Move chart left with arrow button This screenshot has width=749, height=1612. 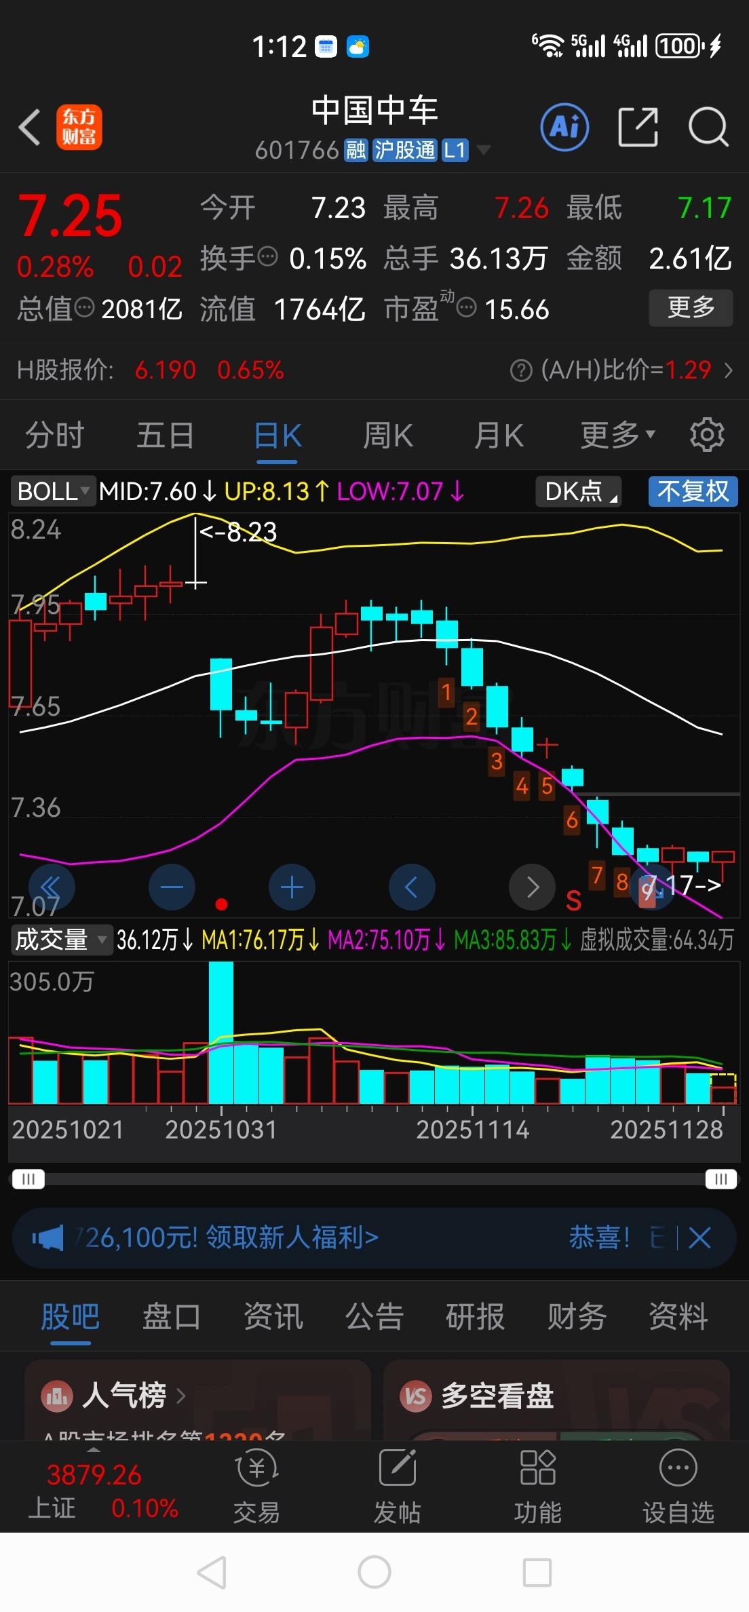(412, 887)
